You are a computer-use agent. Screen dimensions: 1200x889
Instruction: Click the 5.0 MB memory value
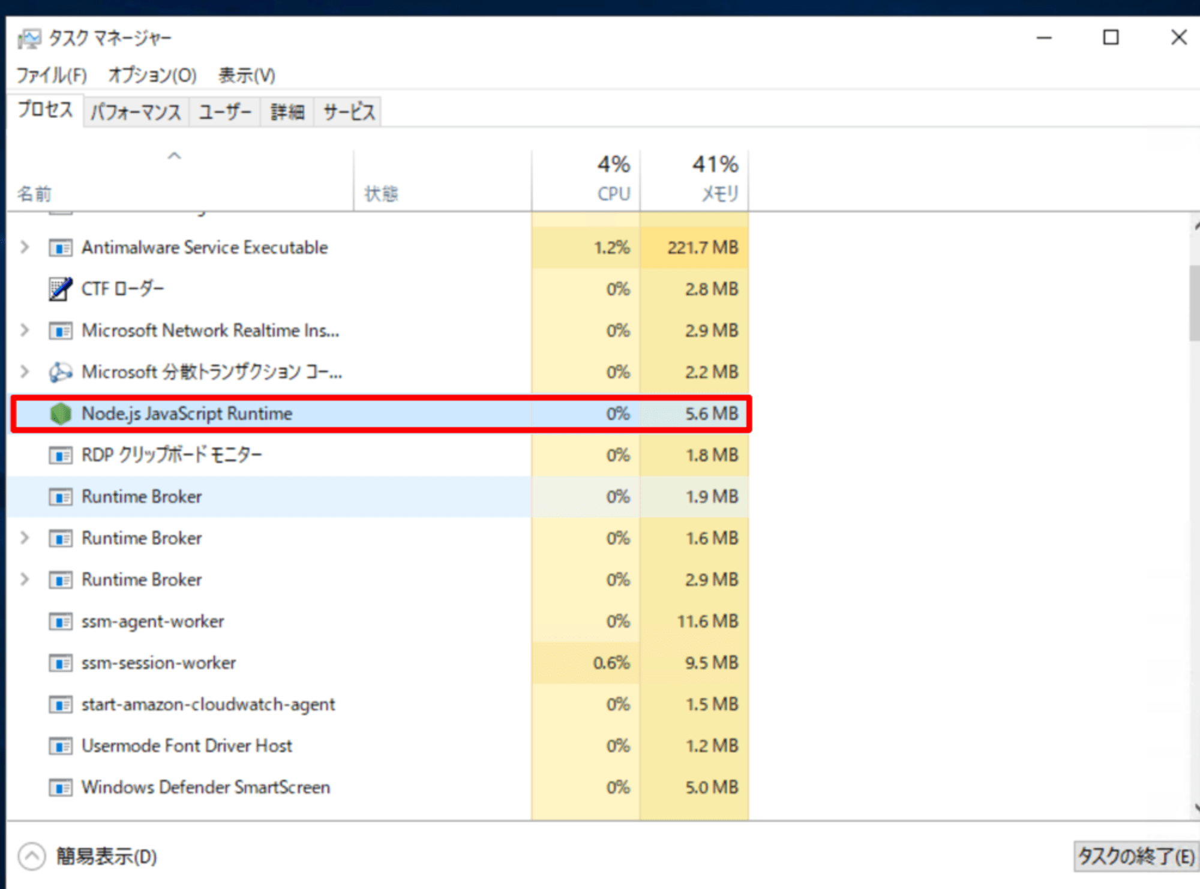coord(712,787)
